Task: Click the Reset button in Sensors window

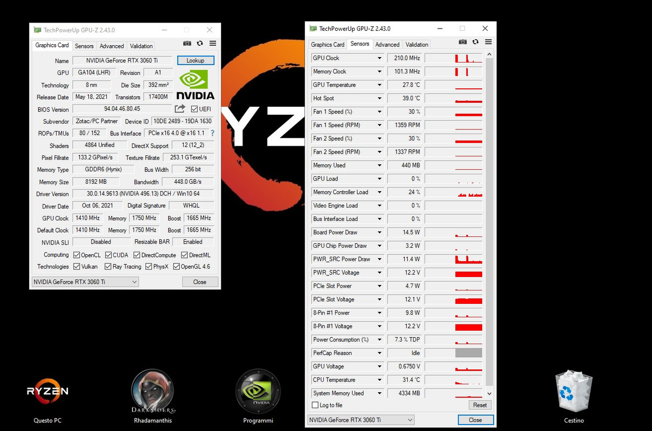Action: [480, 405]
